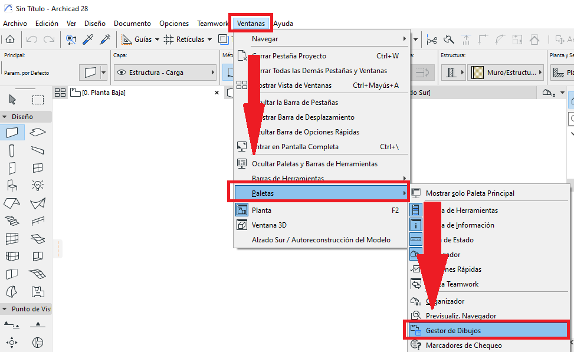The image size is (574, 352).
Task: Choose the Column tool
Action: pos(12,150)
